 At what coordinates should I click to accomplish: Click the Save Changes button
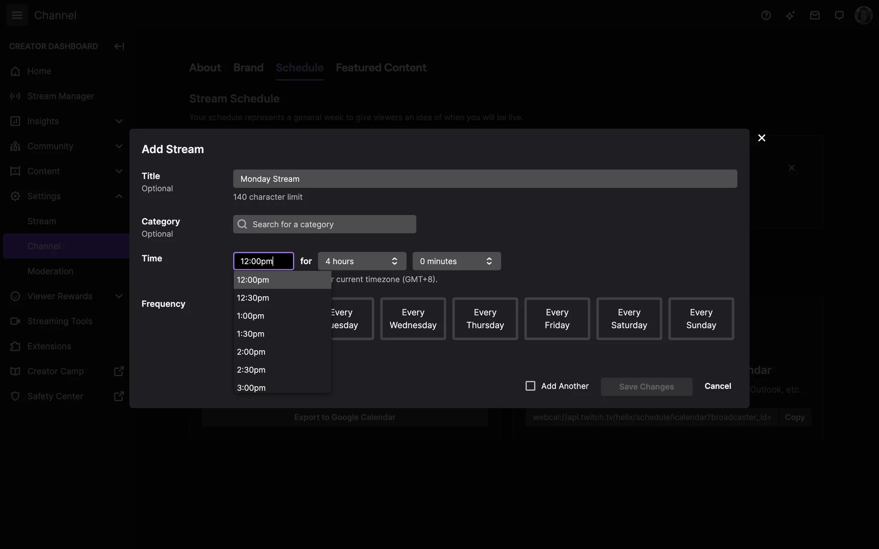(x=646, y=387)
